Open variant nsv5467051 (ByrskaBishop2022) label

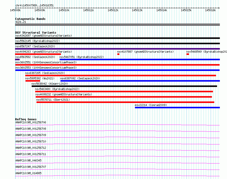click(x=82, y=57)
